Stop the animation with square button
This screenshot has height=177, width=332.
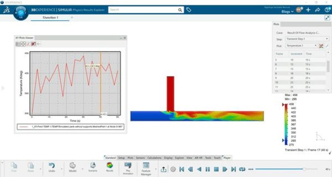point(216,169)
